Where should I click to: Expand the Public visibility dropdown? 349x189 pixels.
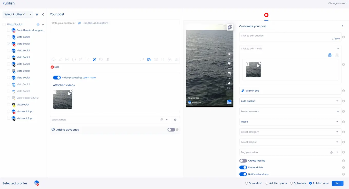pyautogui.click(x=290, y=122)
